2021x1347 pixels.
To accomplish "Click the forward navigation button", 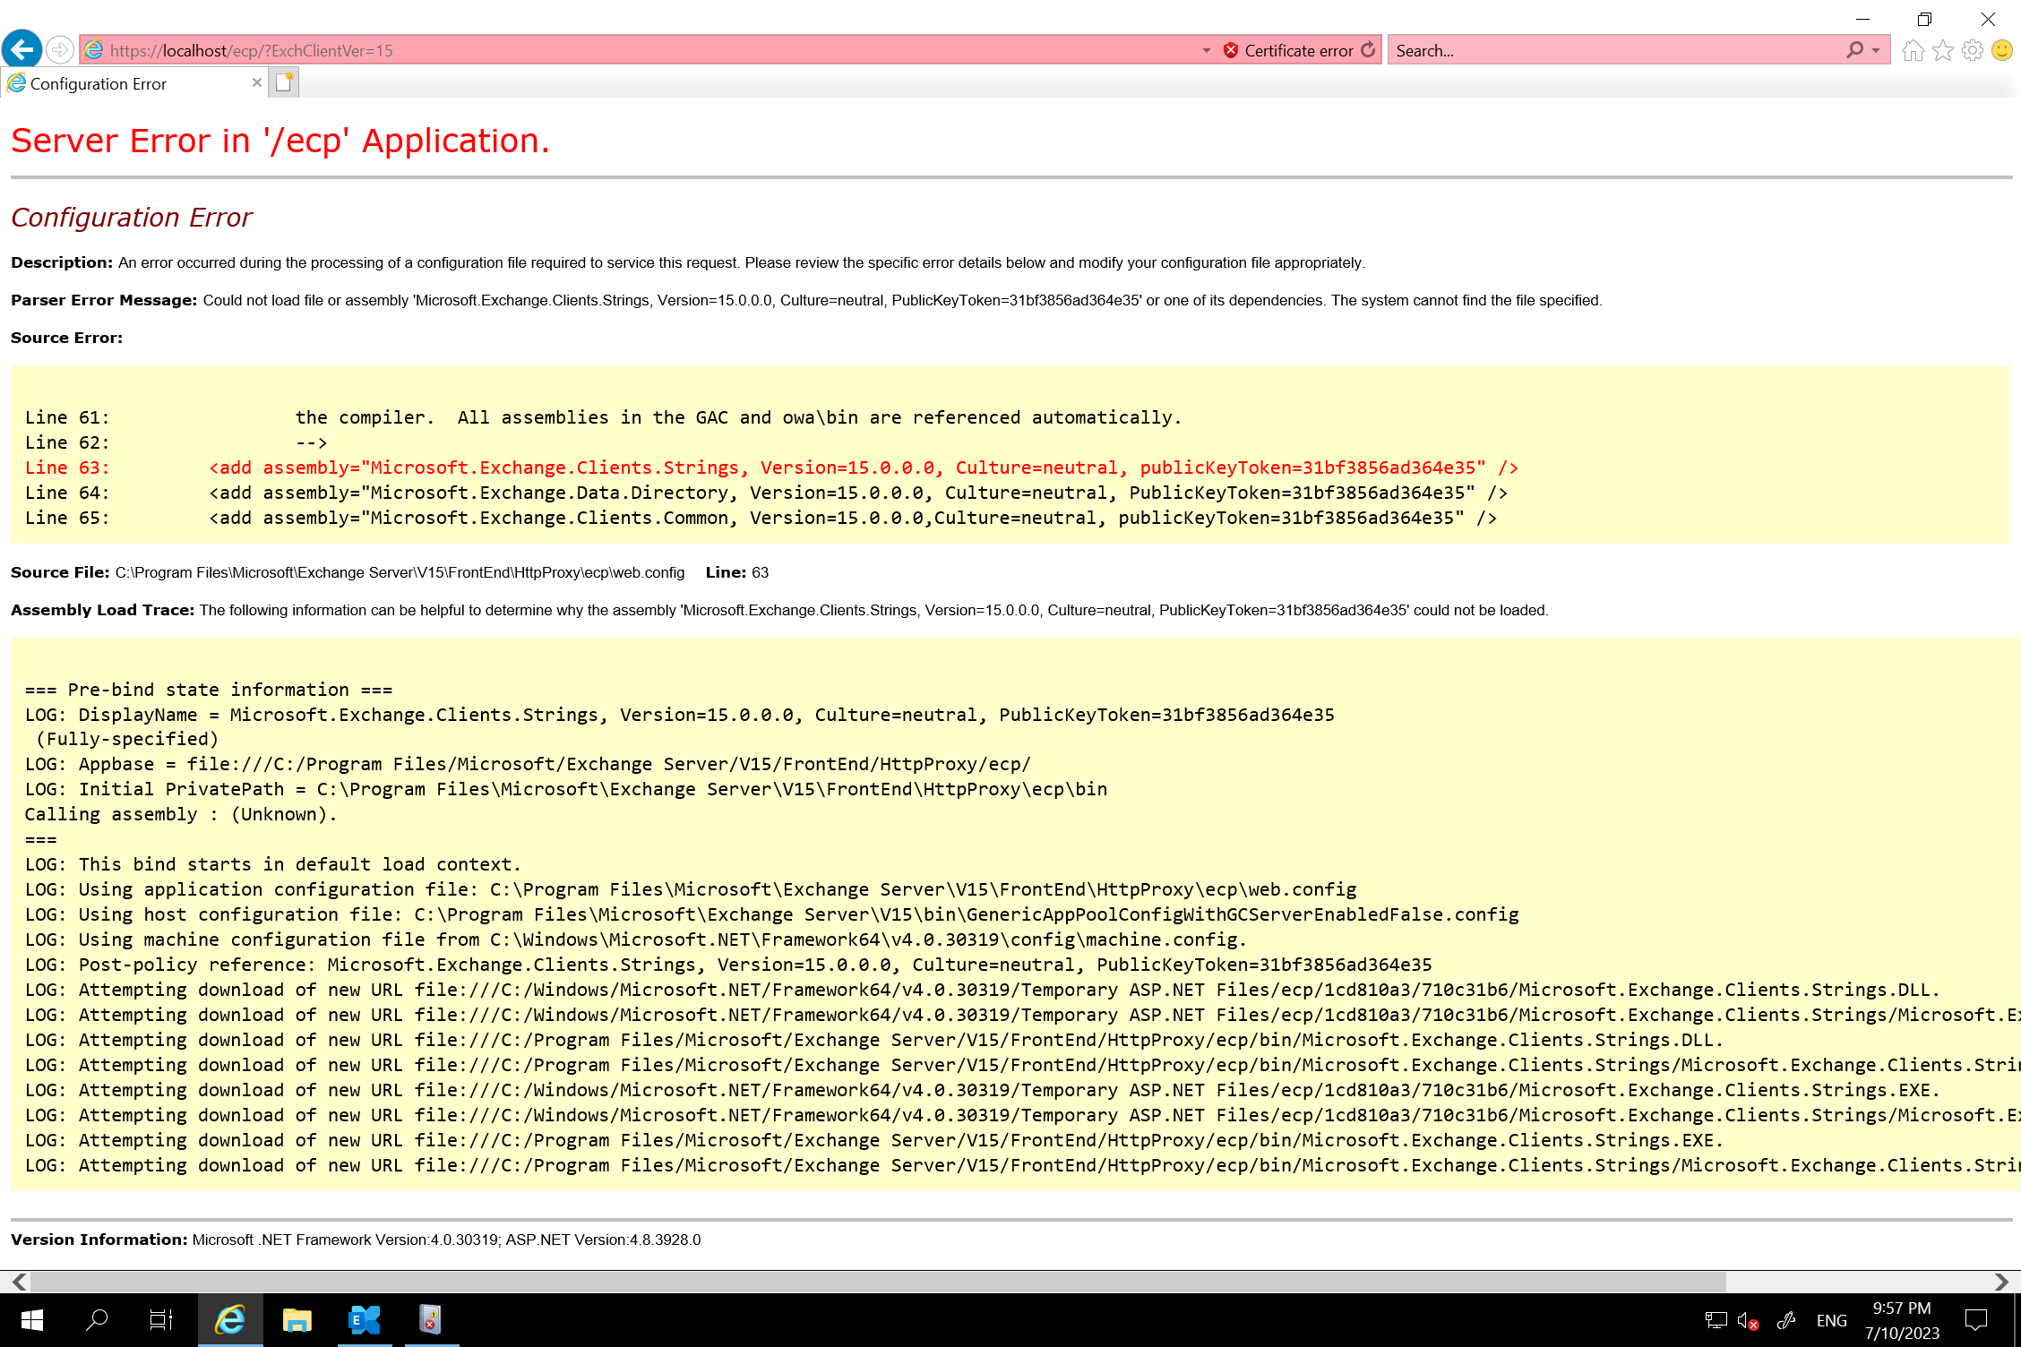I will coord(58,50).
